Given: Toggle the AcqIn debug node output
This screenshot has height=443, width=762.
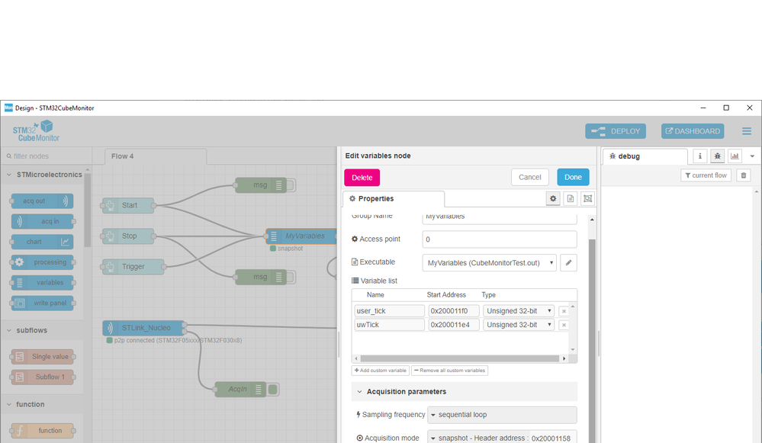Looking at the screenshot, I should [273, 389].
